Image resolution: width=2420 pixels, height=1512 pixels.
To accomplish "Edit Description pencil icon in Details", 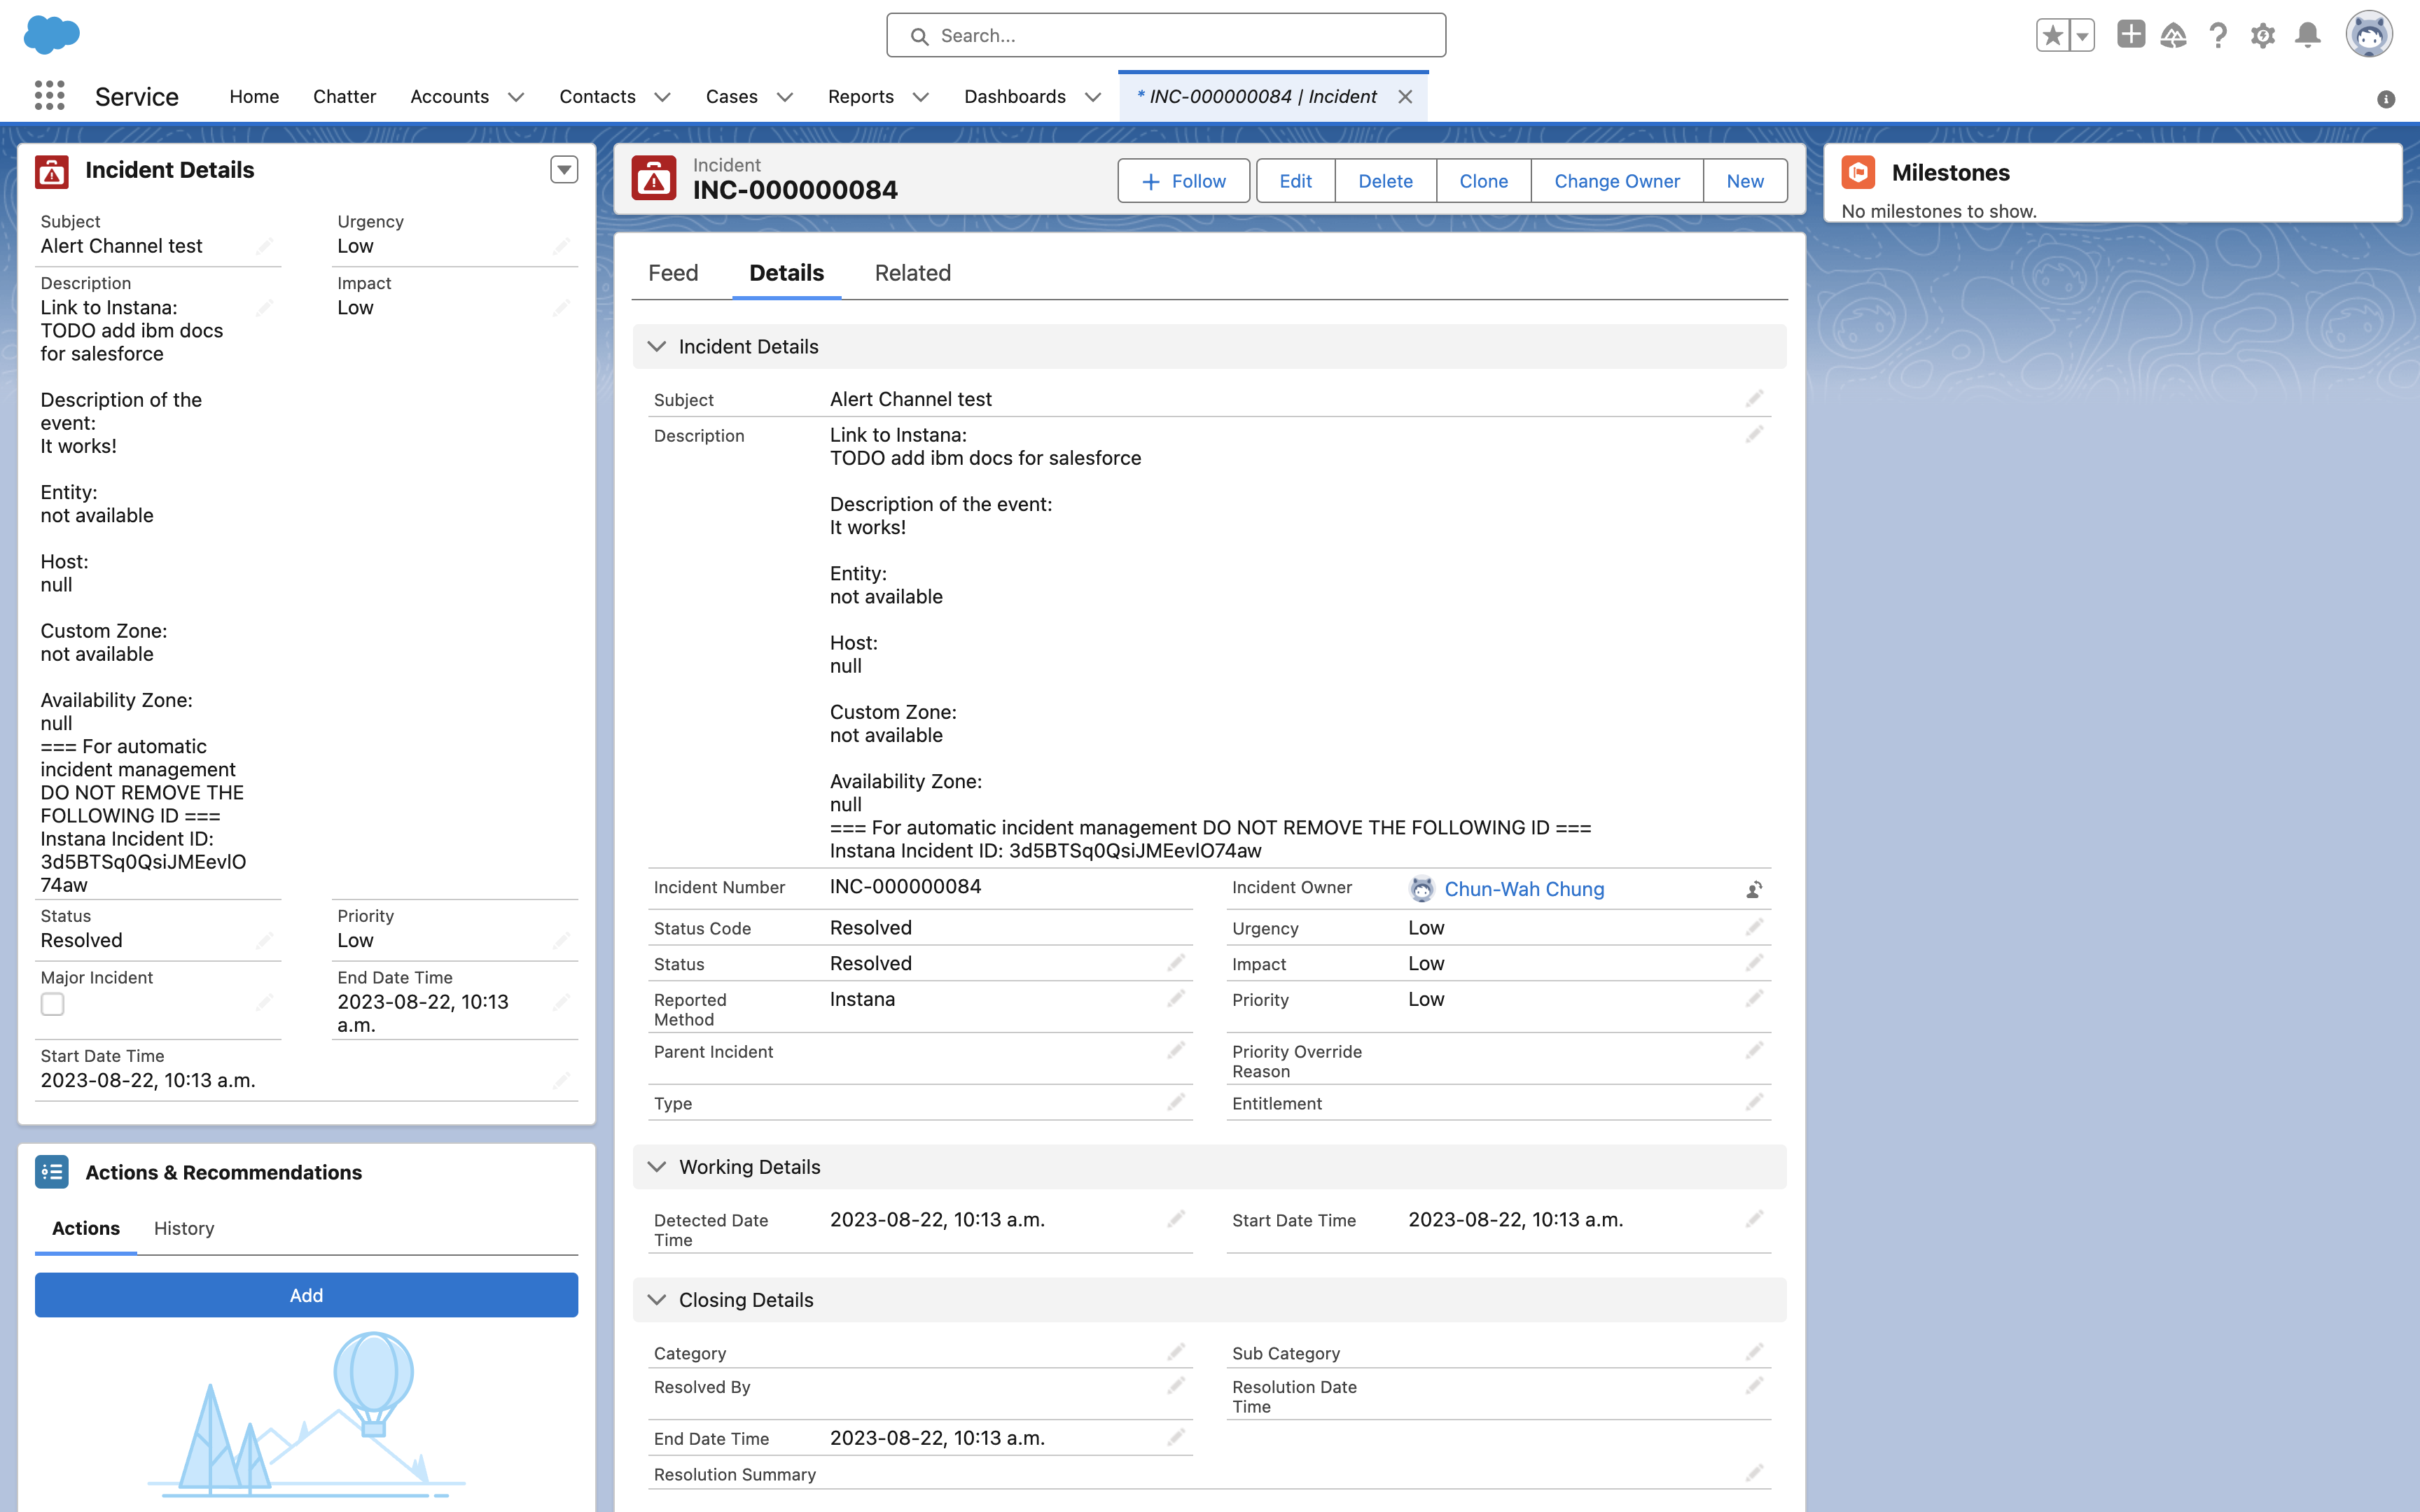I will (1754, 435).
